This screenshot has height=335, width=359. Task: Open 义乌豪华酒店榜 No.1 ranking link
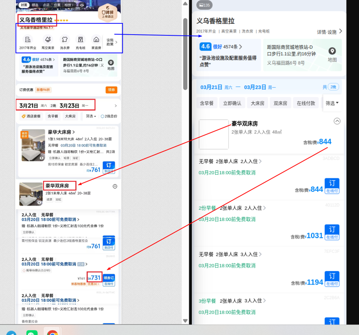36,28
